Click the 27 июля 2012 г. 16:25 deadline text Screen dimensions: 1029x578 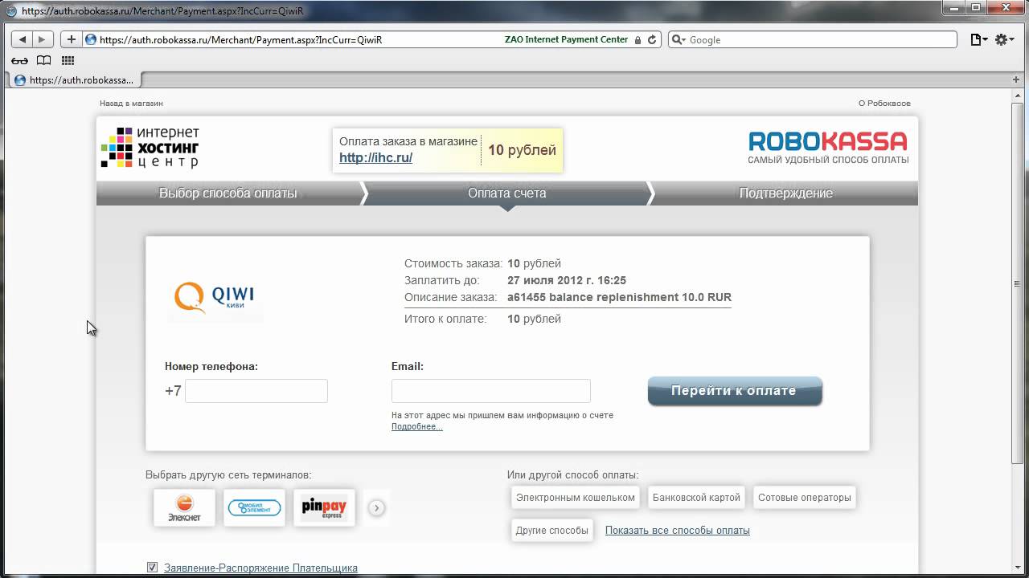click(x=567, y=280)
